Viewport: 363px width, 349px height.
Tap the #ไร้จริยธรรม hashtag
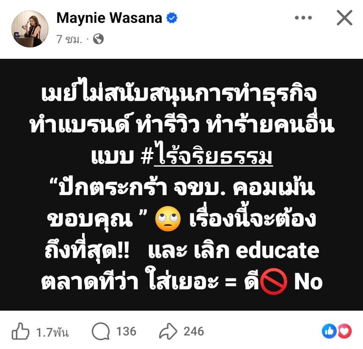click(207, 154)
